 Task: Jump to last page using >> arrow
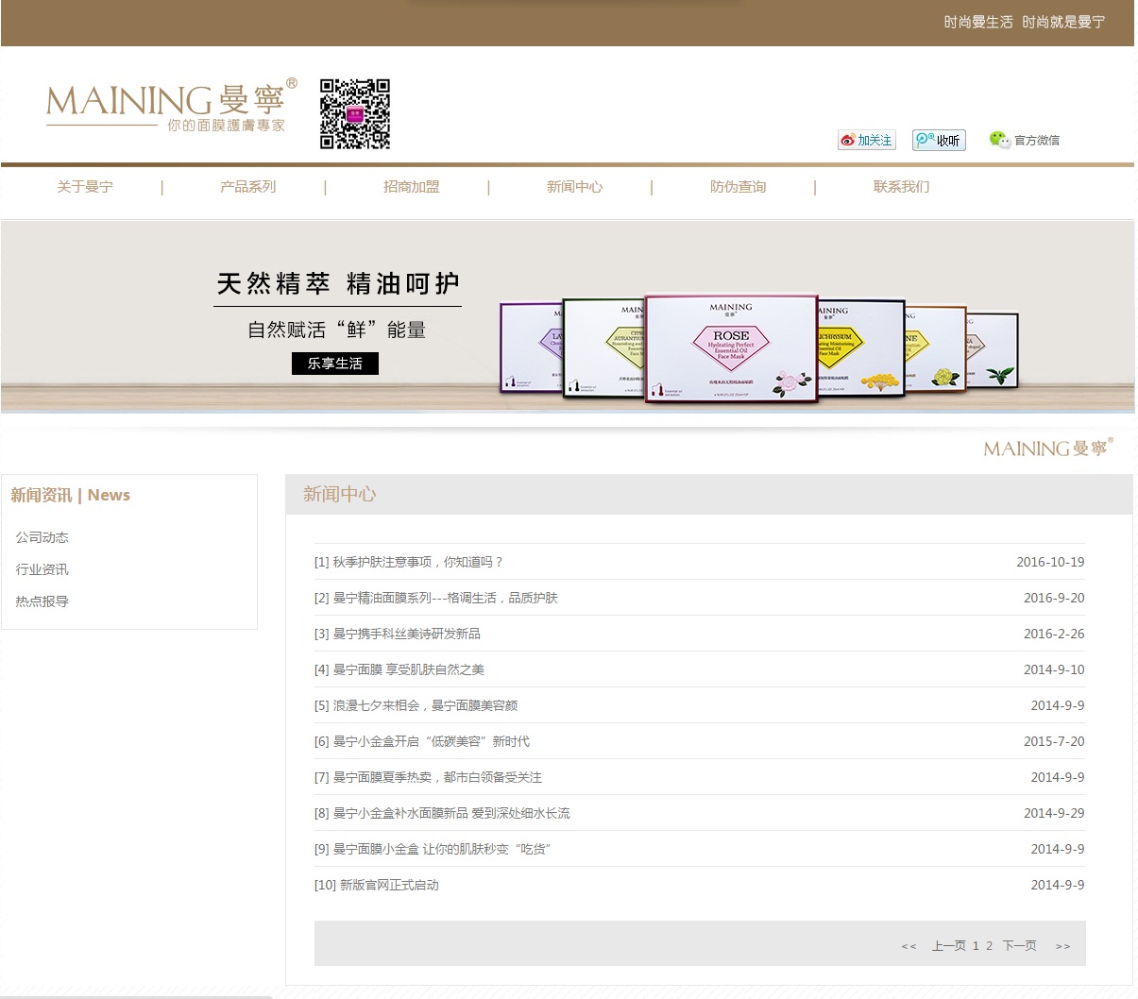coord(1062,946)
